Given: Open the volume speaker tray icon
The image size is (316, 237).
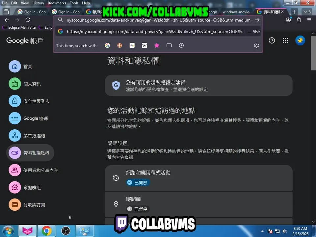Looking at the screenshot, I should click(x=285, y=231).
